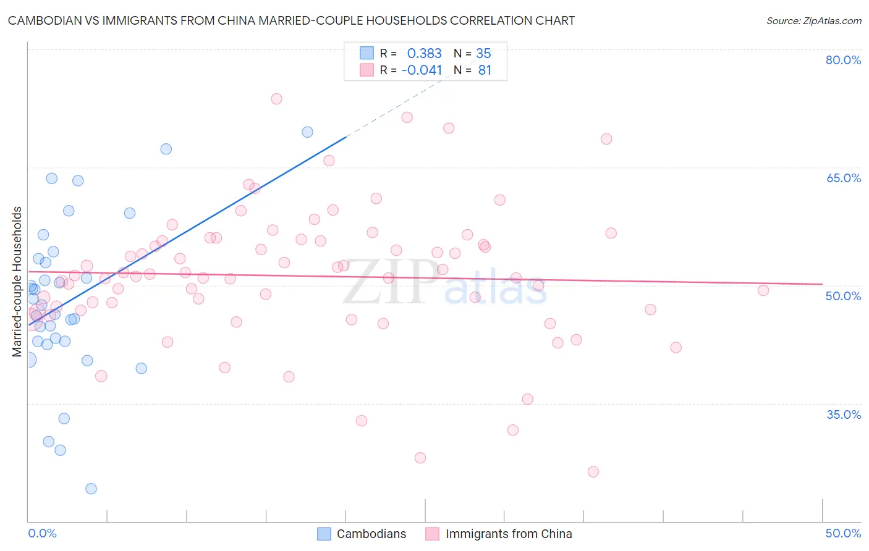The height and width of the screenshot is (551, 869).
Task: Click the 80.0% y-axis tick label
Action: 843,60
